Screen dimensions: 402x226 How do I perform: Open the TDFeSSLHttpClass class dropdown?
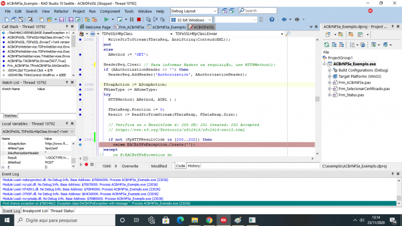[x=172, y=34]
